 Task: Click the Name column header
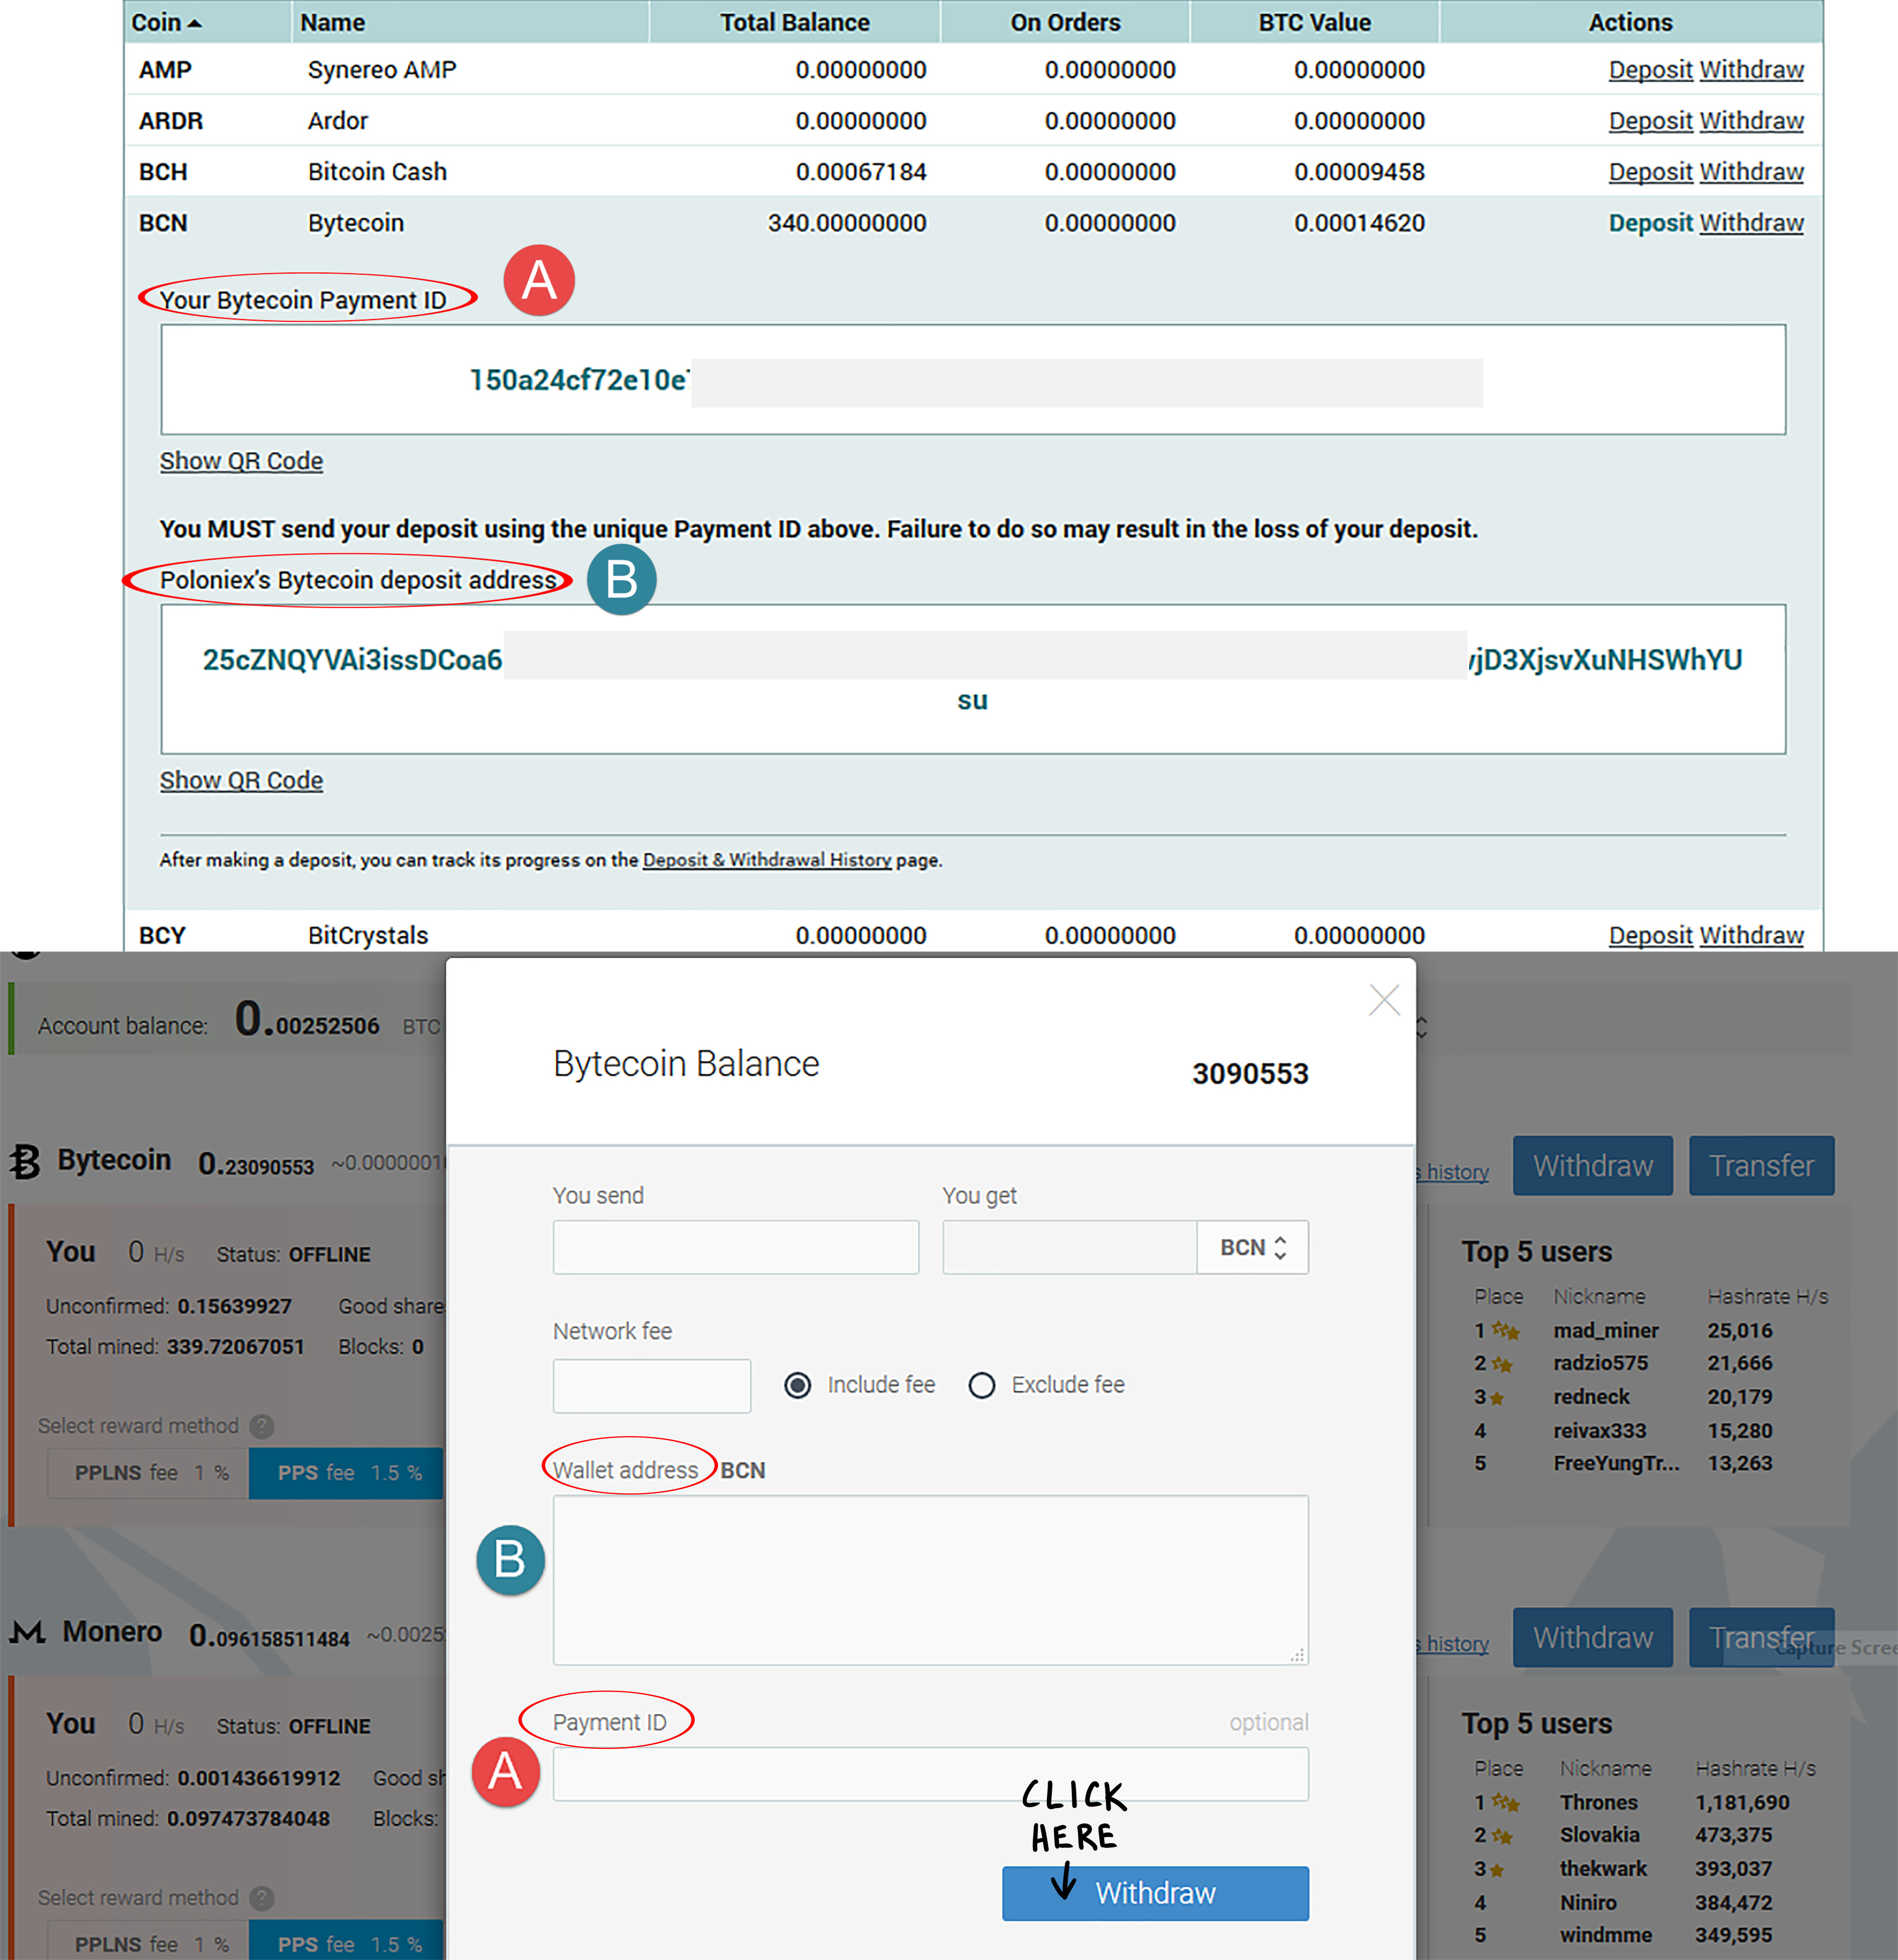[x=332, y=22]
